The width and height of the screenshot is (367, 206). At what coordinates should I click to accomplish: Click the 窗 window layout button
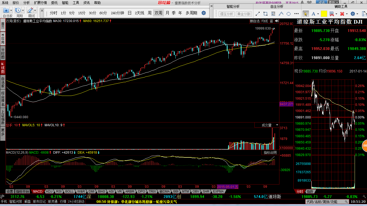(272, 21)
